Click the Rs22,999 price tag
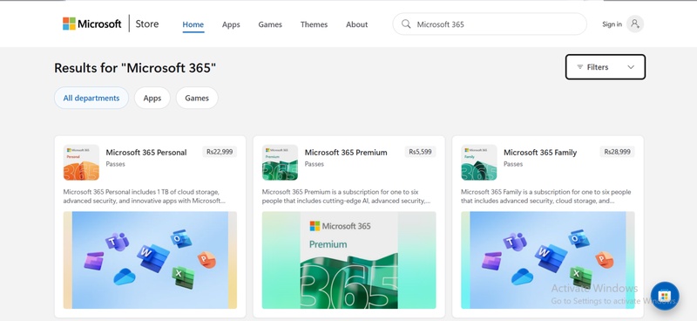 [x=220, y=152]
